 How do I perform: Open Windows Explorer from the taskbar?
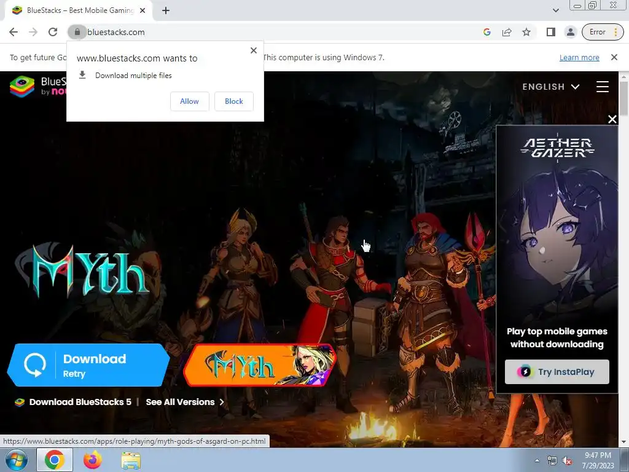click(131, 461)
